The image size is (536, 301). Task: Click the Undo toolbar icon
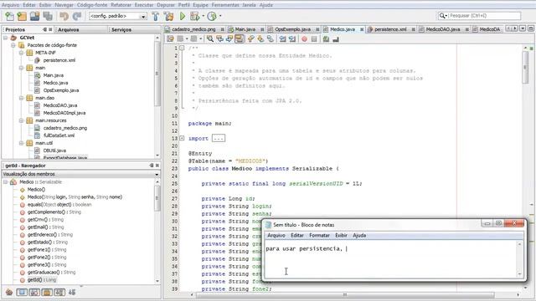click(x=64, y=16)
